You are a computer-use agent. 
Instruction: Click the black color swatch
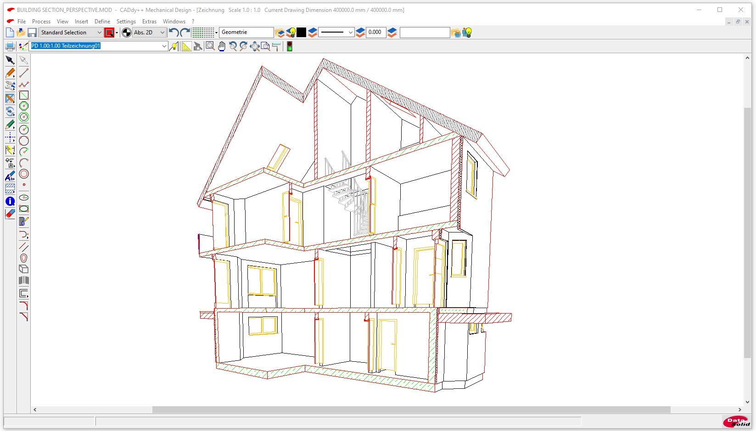[302, 33]
